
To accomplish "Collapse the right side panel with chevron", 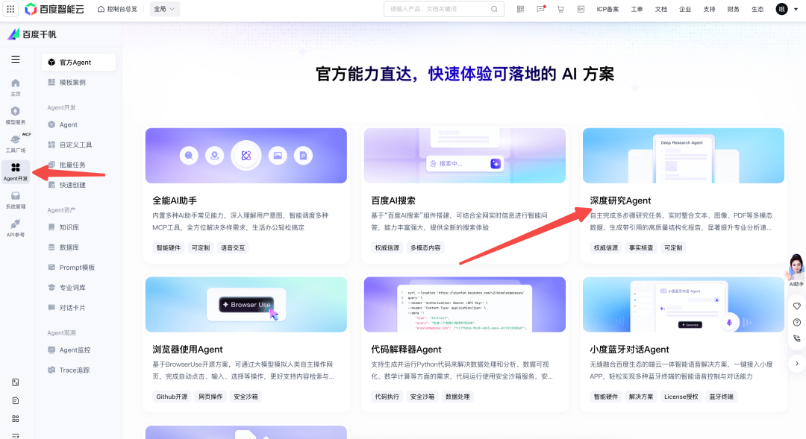I will click(796, 363).
